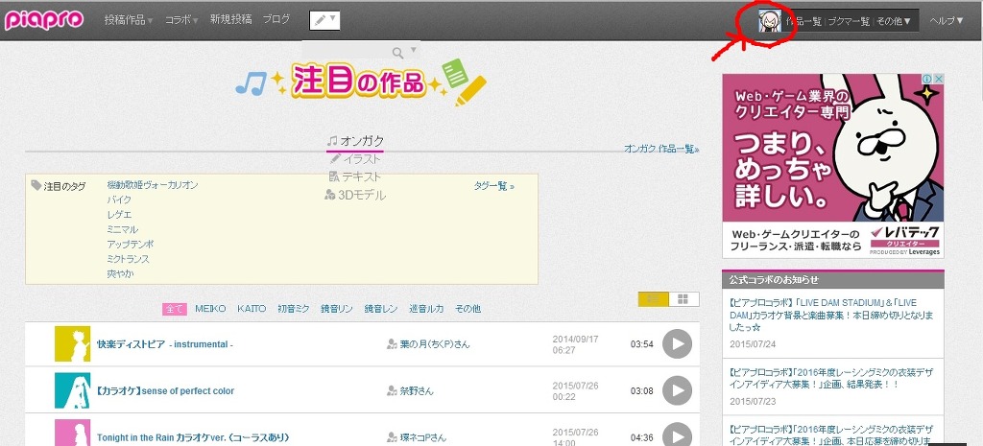Image resolution: width=983 pixels, height=446 pixels.
Task: Click tag 爽やか
Action: pyautogui.click(x=120, y=273)
